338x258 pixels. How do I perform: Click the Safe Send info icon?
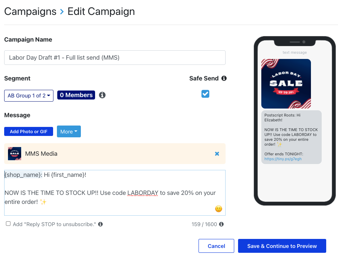(224, 78)
